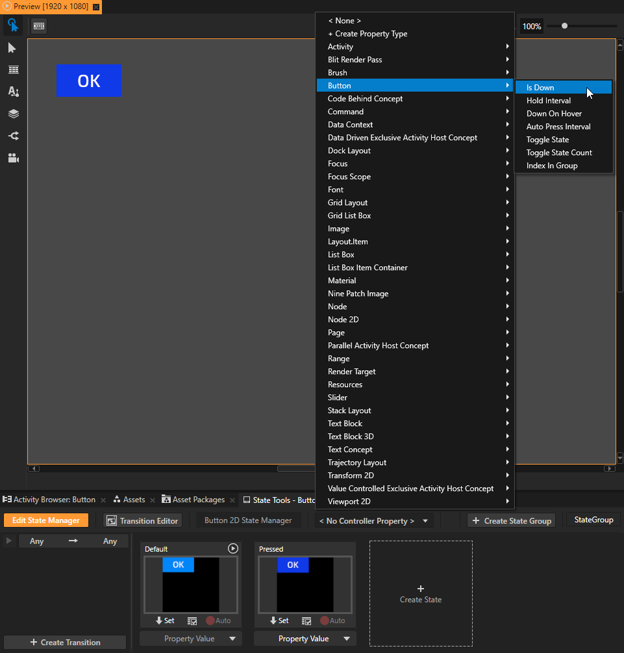Adjust the zoom slider in the top toolbar
624x653 pixels.
pyautogui.click(x=564, y=26)
